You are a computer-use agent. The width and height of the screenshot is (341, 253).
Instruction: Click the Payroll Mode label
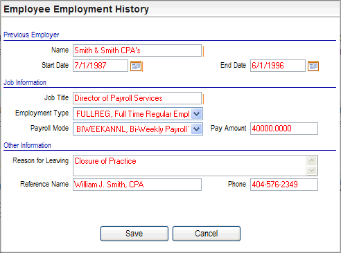(x=49, y=128)
